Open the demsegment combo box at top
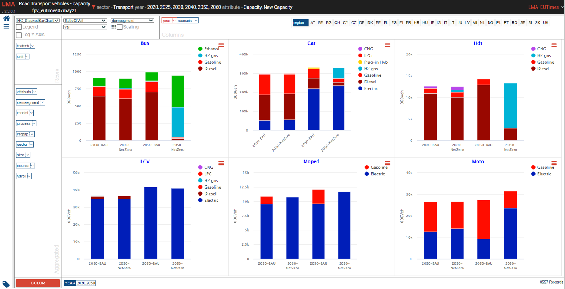This screenshot has height=289, width=565. pos(132,21)
